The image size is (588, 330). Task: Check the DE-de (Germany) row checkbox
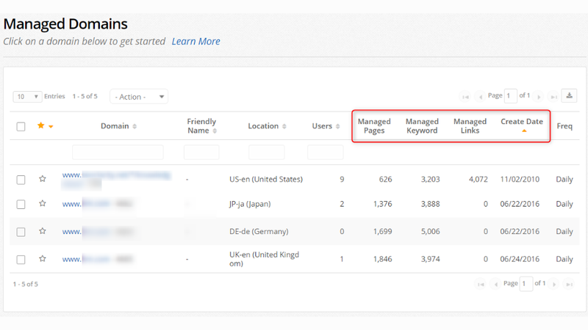[x=21, y=232]
